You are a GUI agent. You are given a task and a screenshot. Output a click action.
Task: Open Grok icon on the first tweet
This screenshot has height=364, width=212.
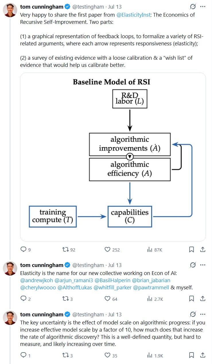coord(193,7)
